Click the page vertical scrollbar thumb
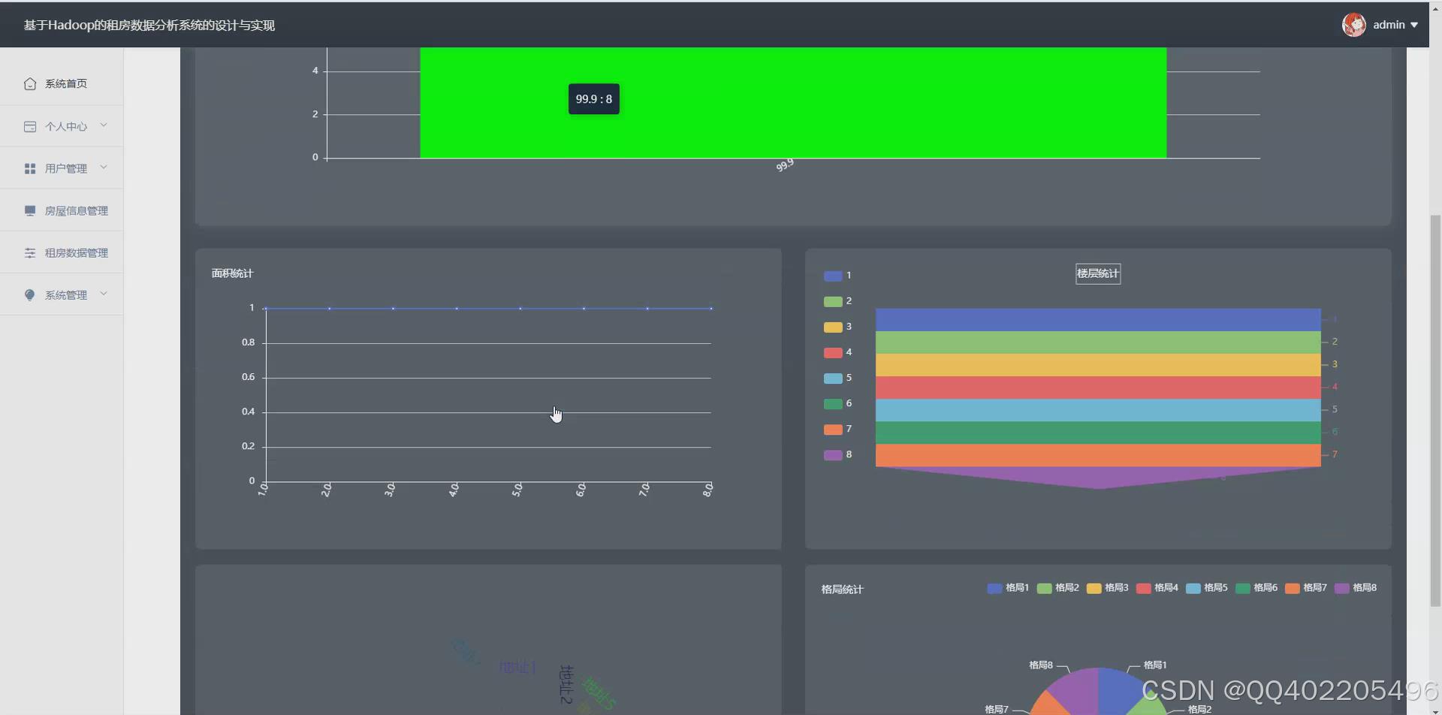The height and width of the screenshot is (715, 1442). pos(1435,409)
